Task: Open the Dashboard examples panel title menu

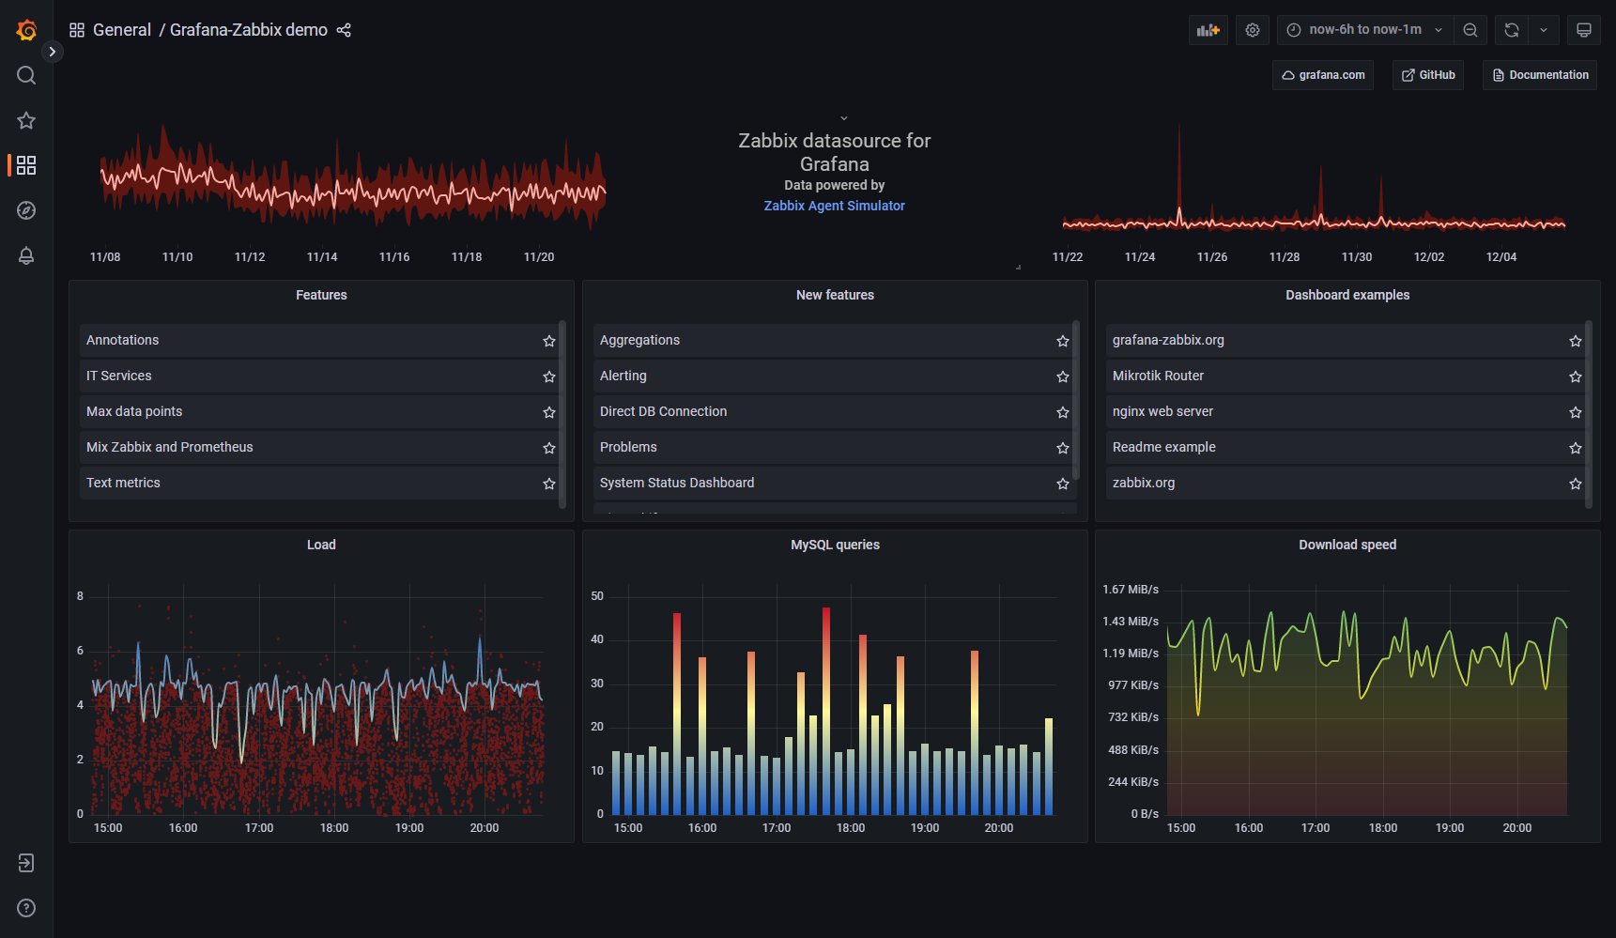Action: click(1347, 295)
